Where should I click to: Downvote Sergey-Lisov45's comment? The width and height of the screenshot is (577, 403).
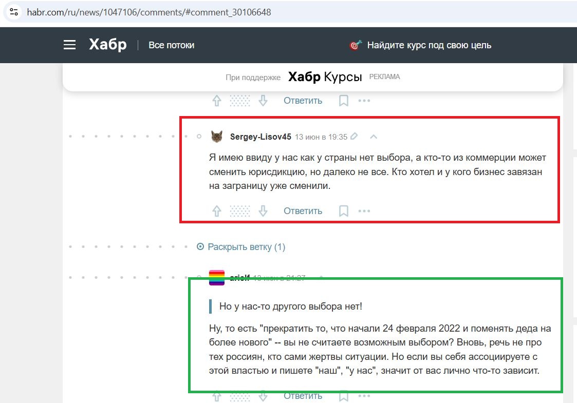coord(263,211)
